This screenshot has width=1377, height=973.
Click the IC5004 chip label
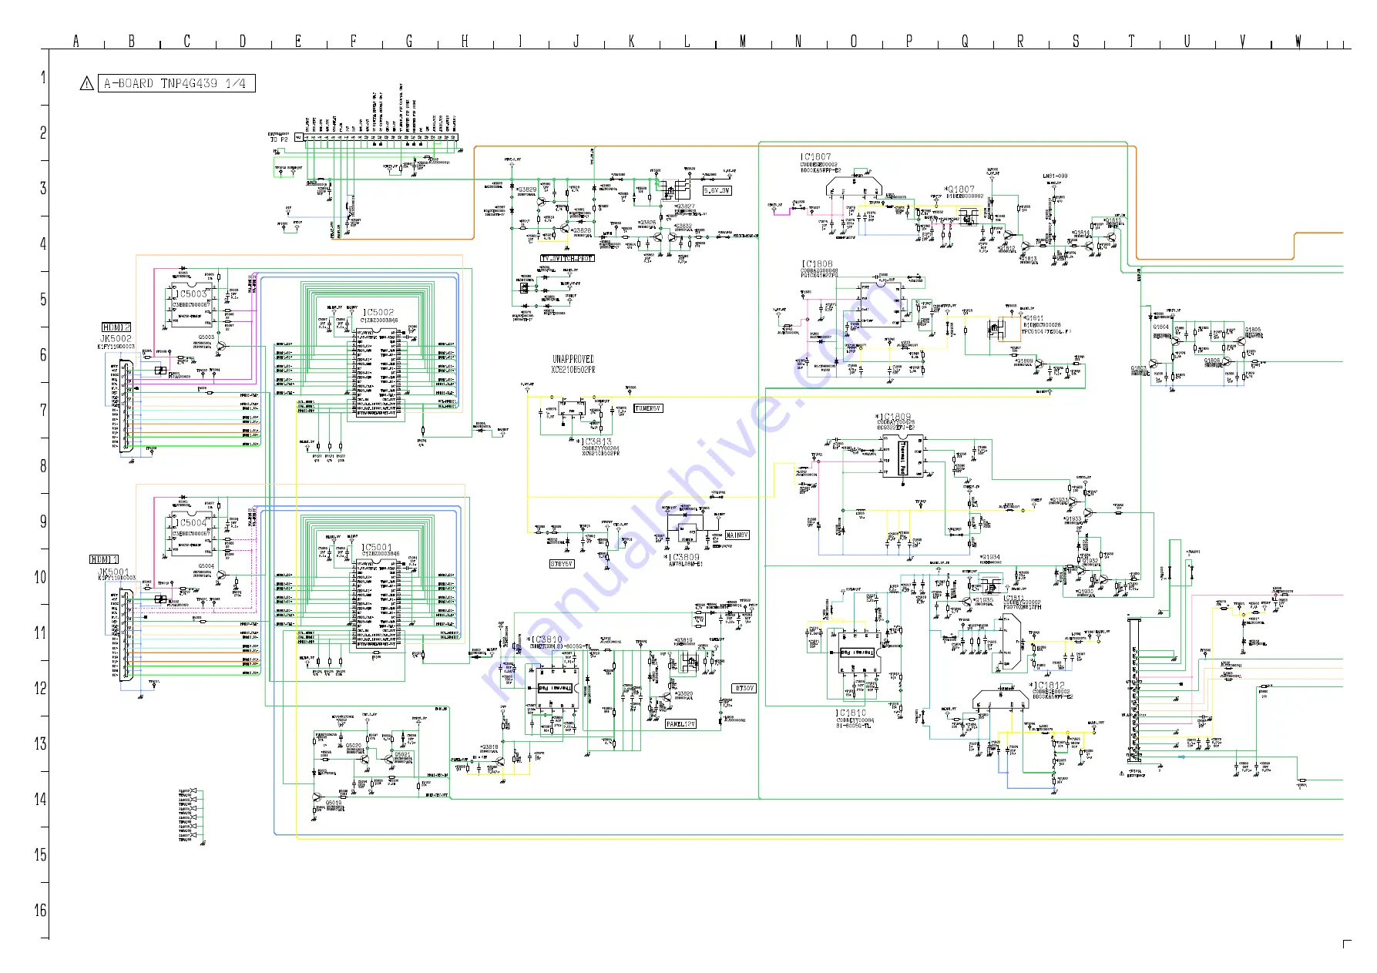click(x=191, y=522)
